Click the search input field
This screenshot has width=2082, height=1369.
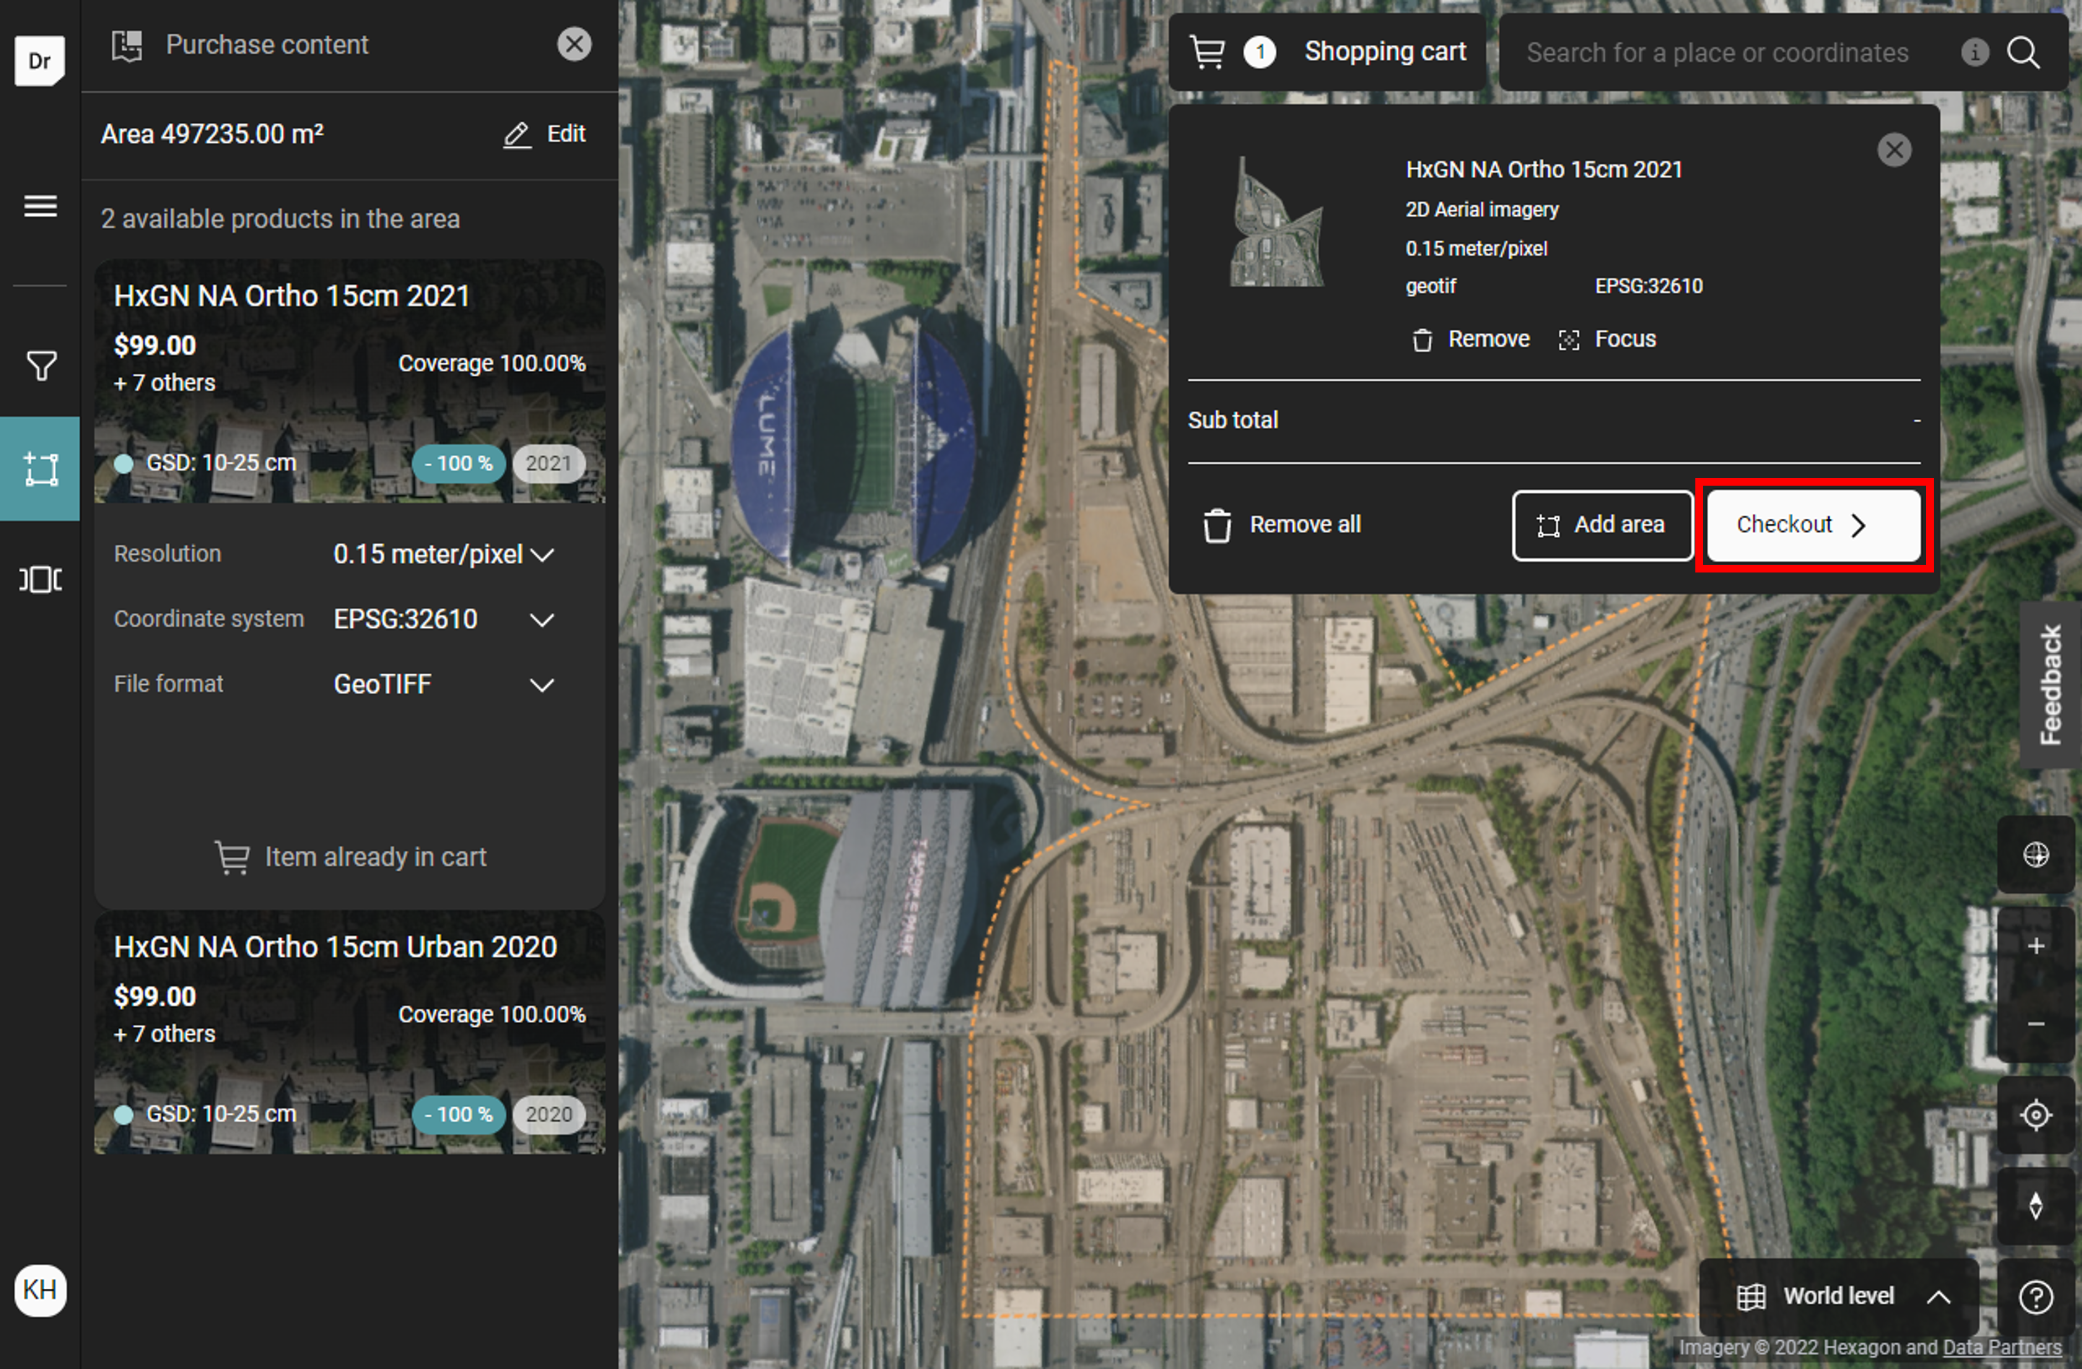(x=1718, y=53)
